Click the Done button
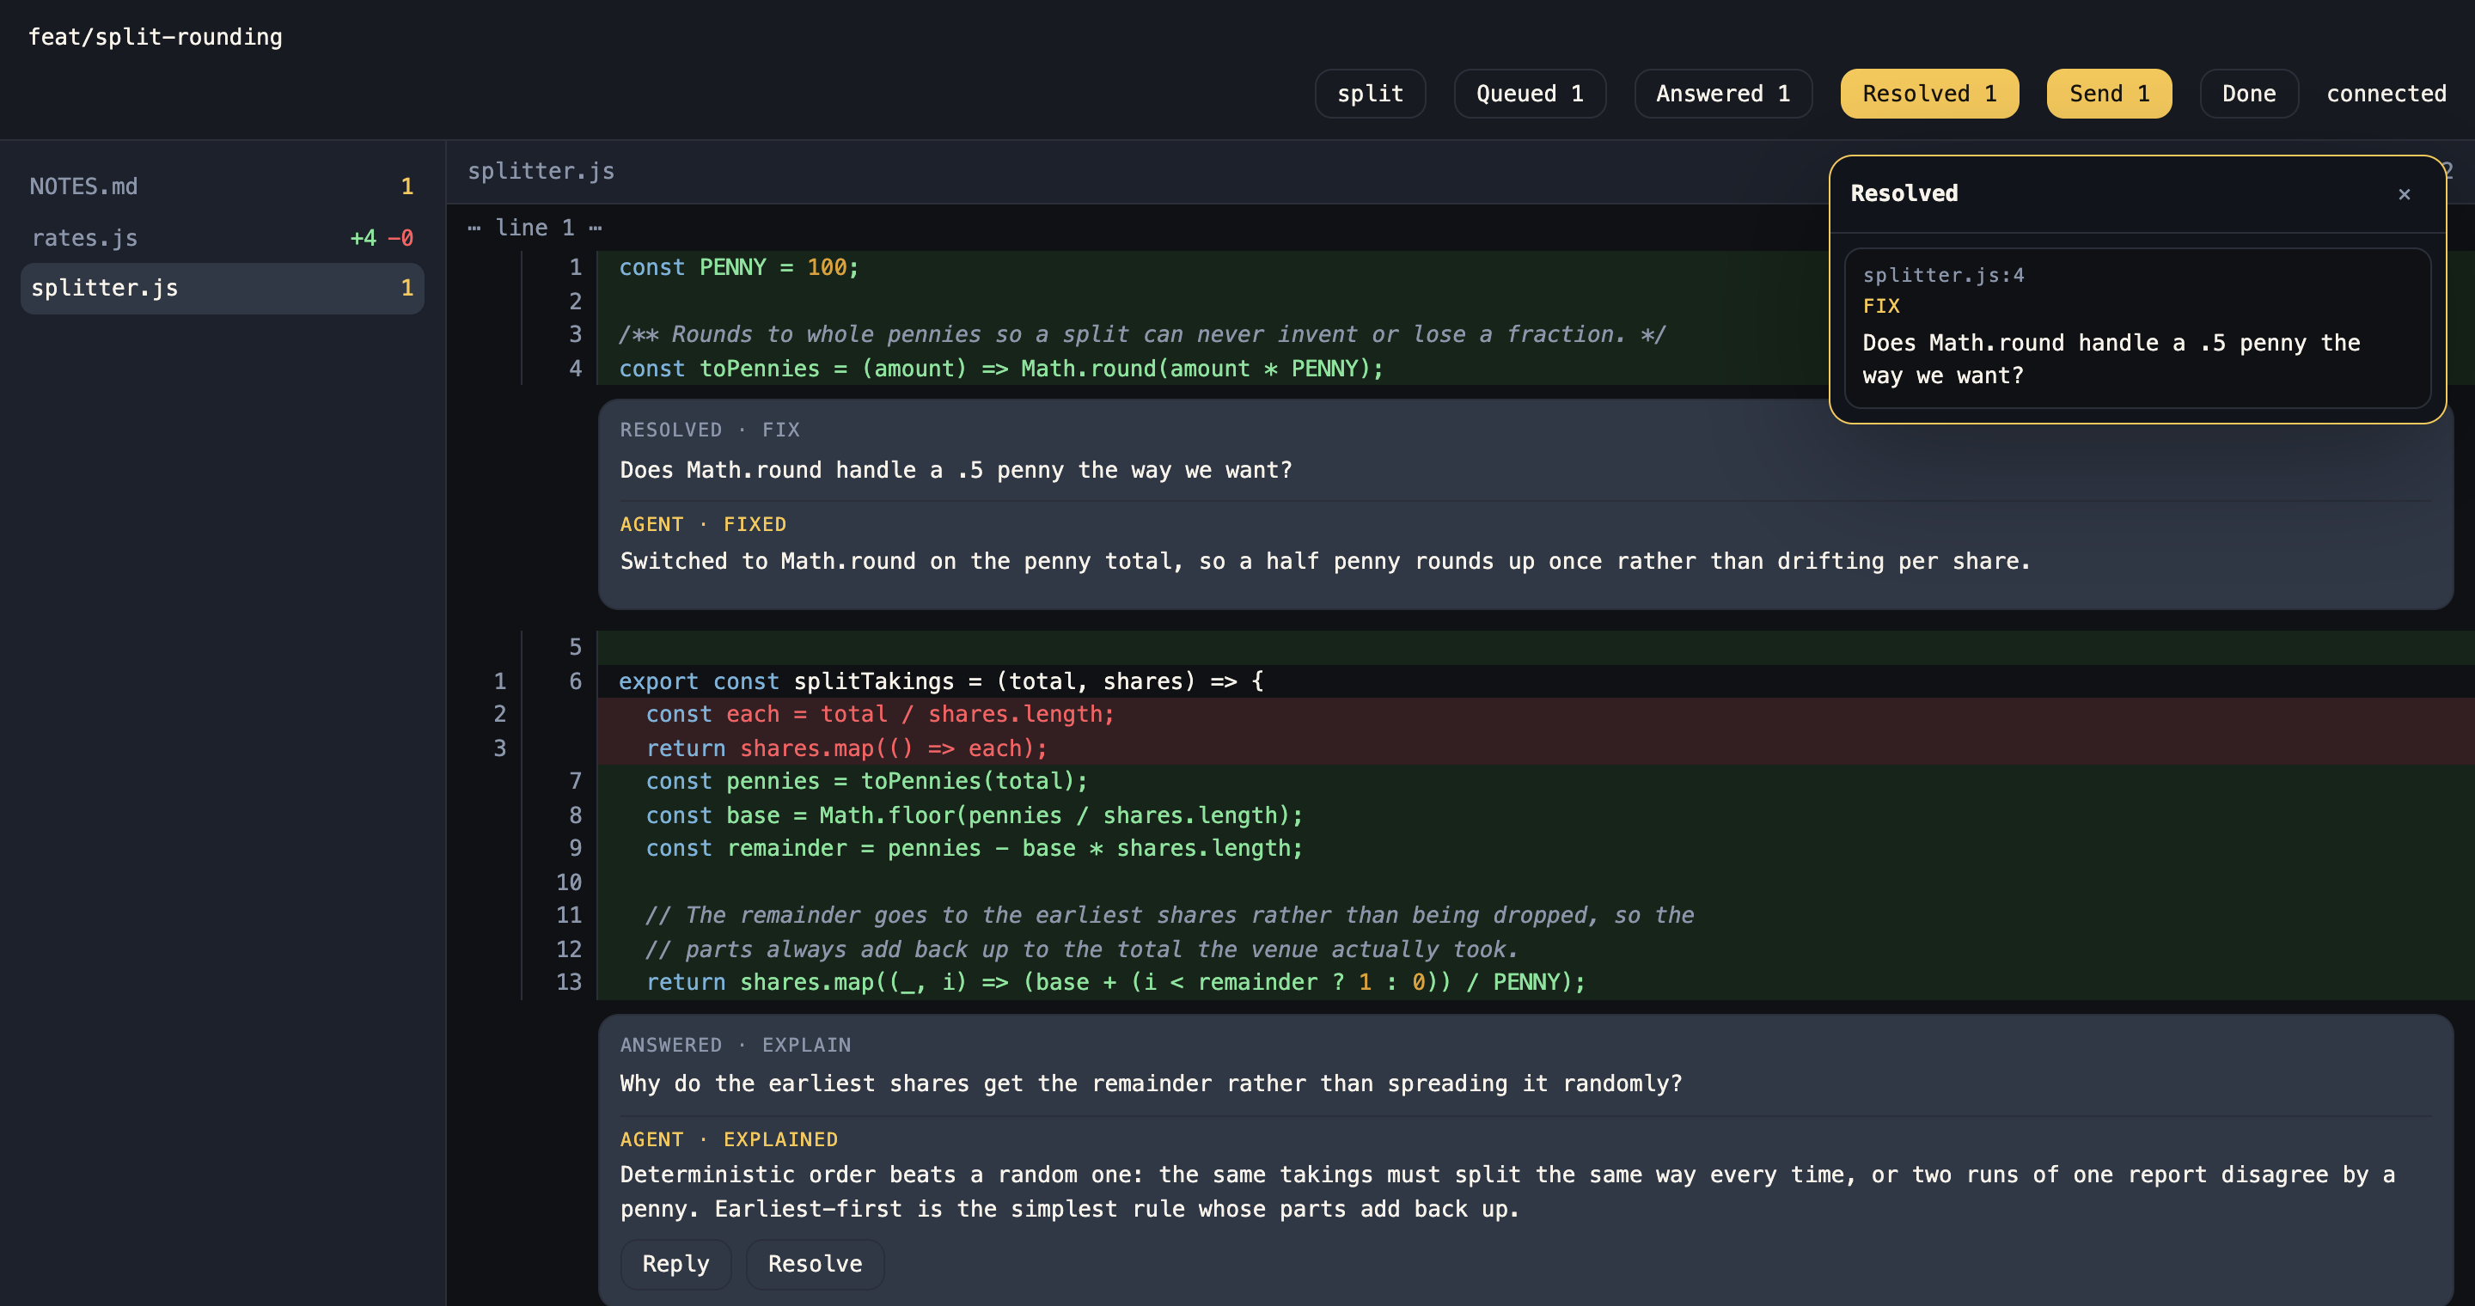The width and height of the screenshot is (2475, 1306). 2248,93
